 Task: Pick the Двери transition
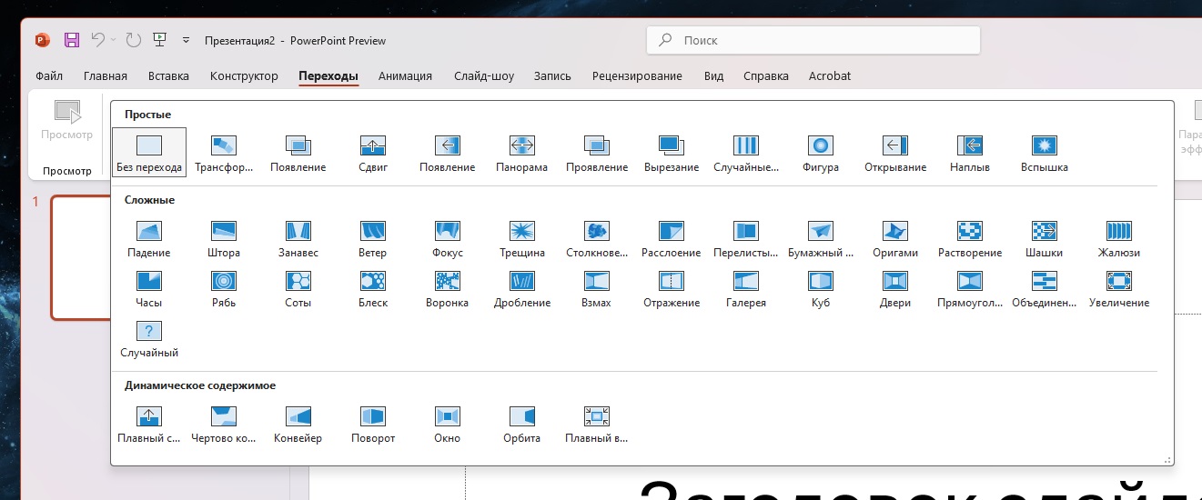(895, 287)
